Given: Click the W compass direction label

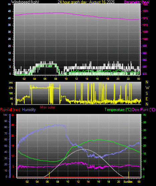Looking at the screenshot, I should point(147,88).
